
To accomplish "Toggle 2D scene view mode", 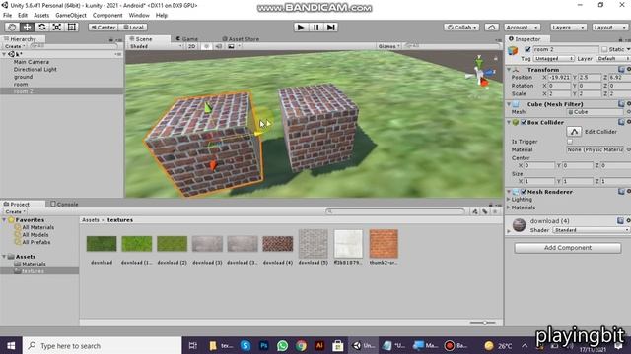I will [x=192, y=46].
